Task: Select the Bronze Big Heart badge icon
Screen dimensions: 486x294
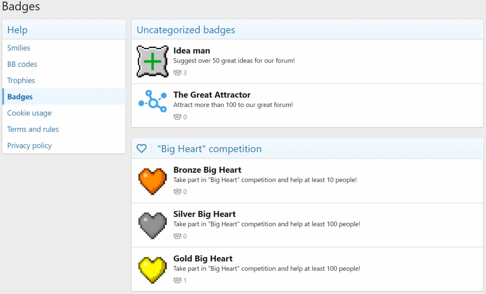Action: tap(152, 181)
